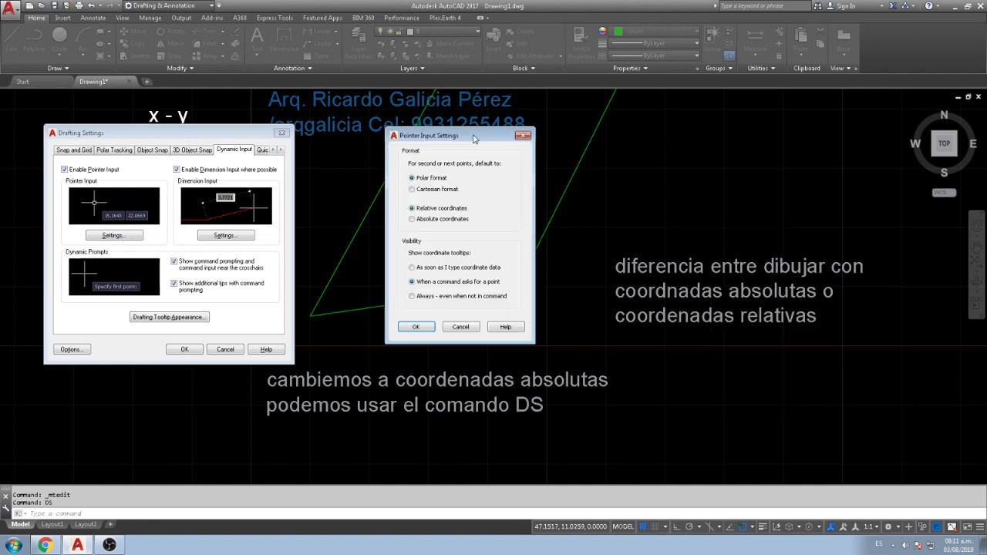
Task: Open the Annotate ribbon tab
Action: point(93,18)
